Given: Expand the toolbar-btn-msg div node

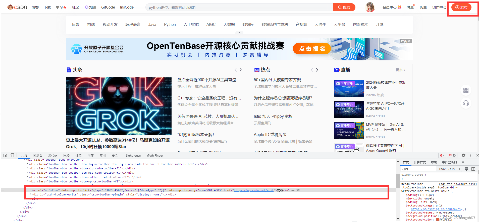Looking at the screenshot, I should click(x=27, y=172).
